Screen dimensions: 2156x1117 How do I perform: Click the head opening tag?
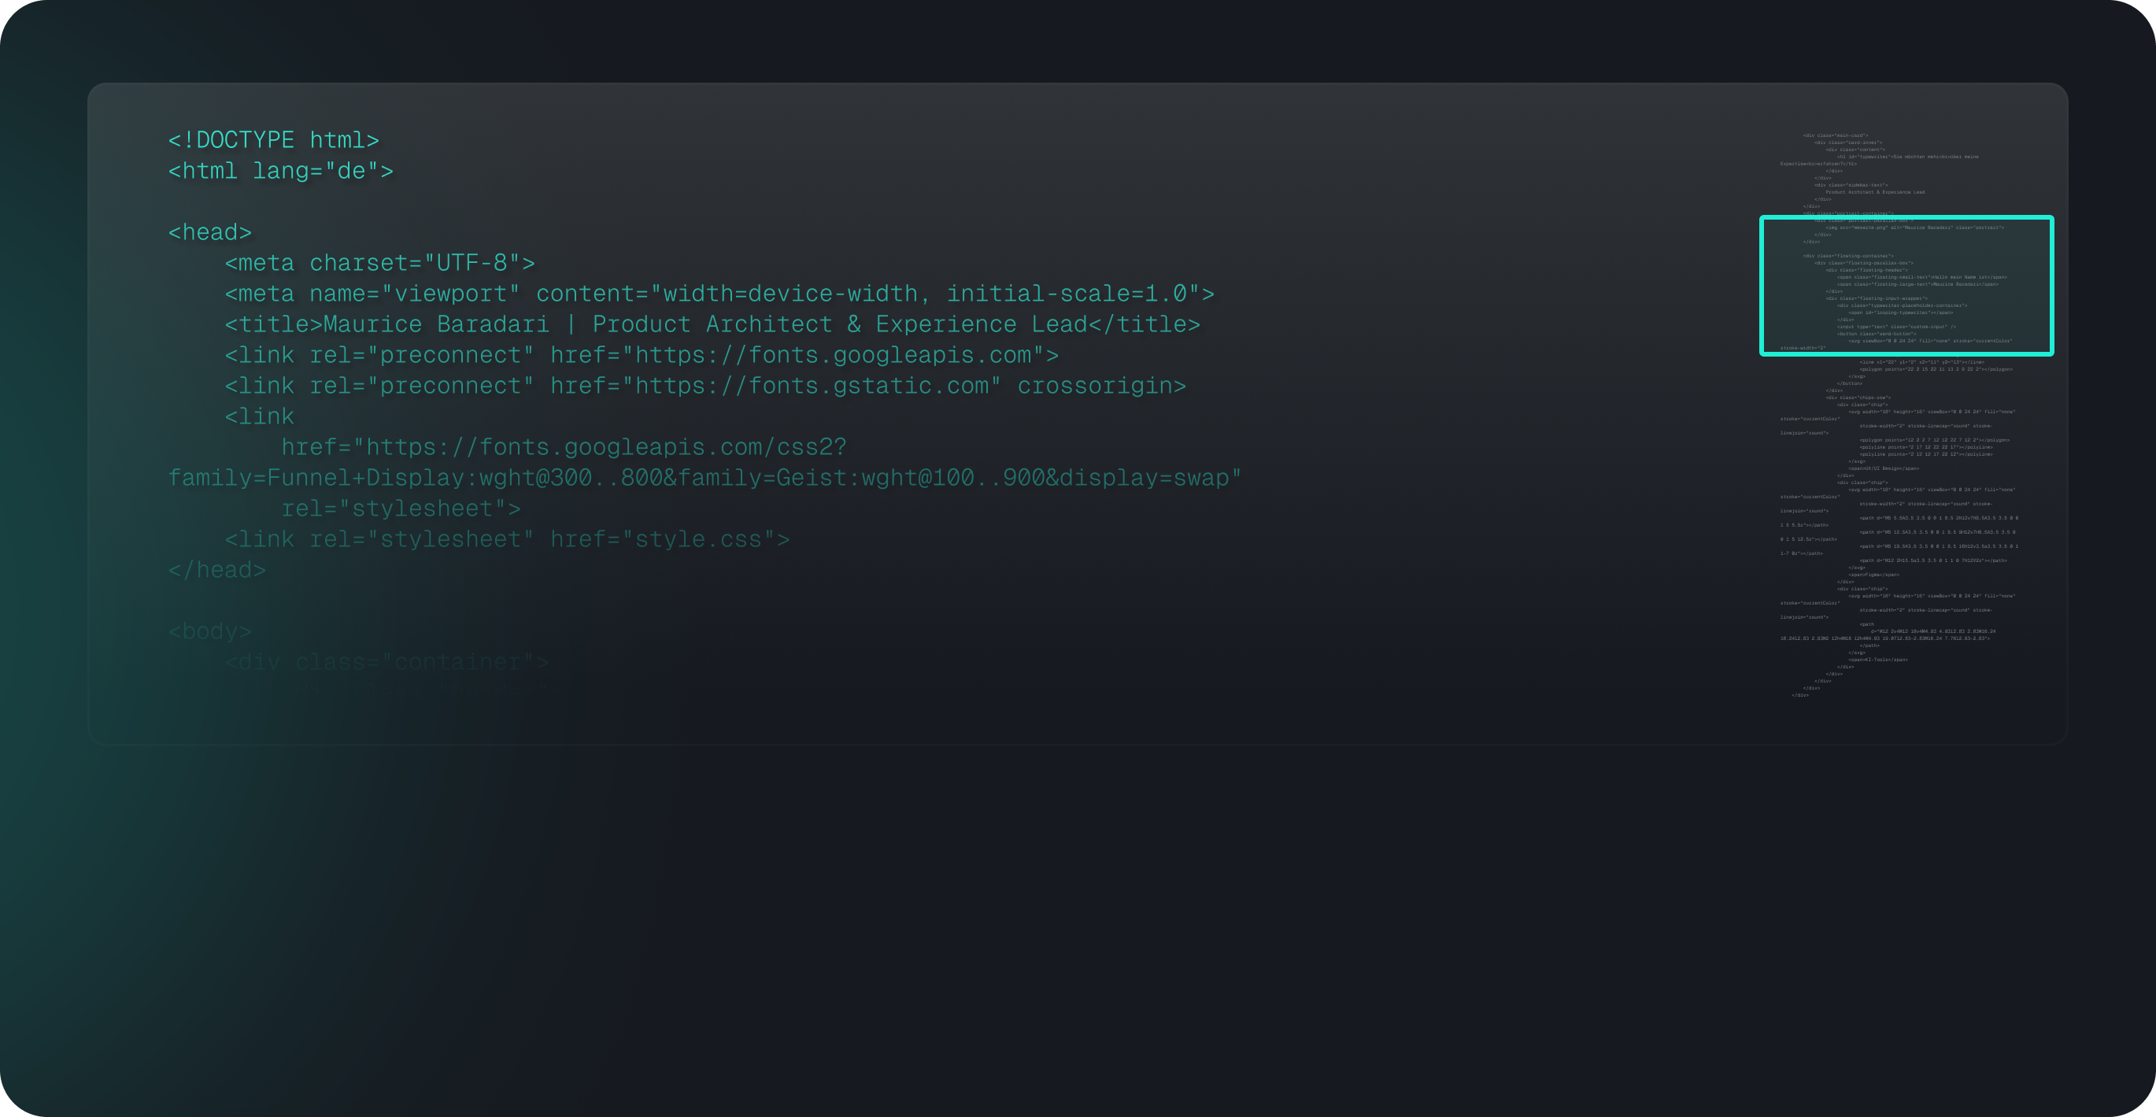(x=209, y=231)
